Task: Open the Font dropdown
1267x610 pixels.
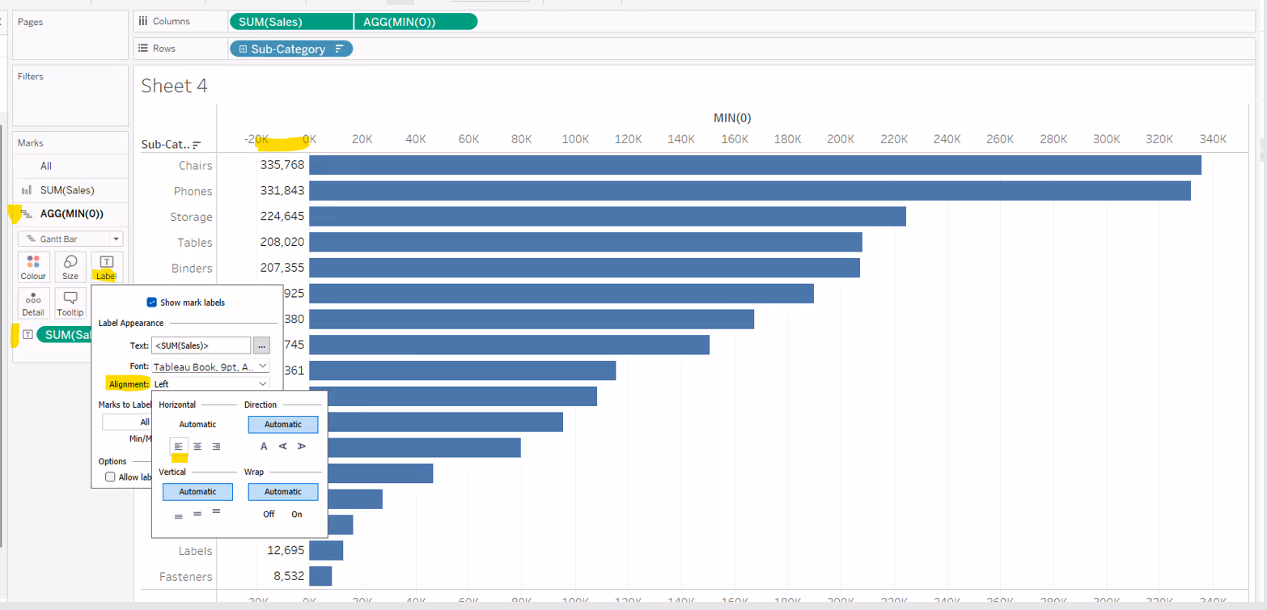Action: tap(210, 366)
